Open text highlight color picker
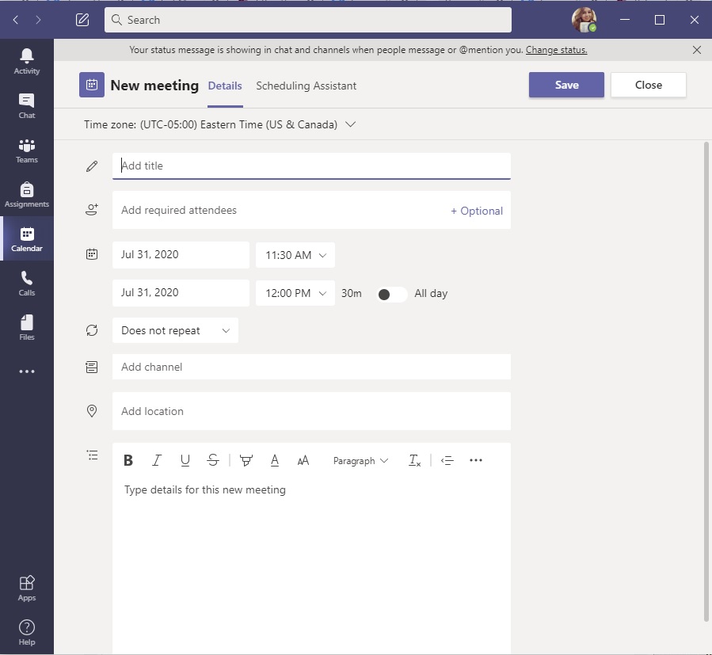712x655 pixels. point(246,461)
